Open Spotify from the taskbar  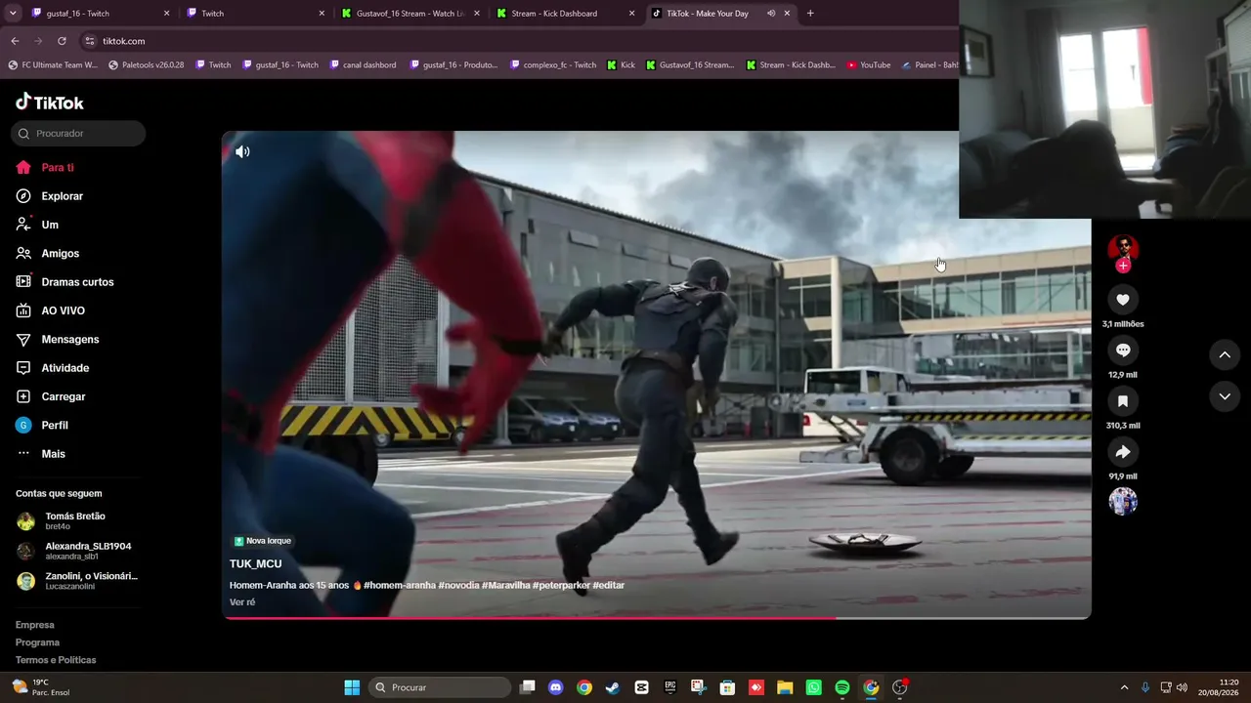842,687
